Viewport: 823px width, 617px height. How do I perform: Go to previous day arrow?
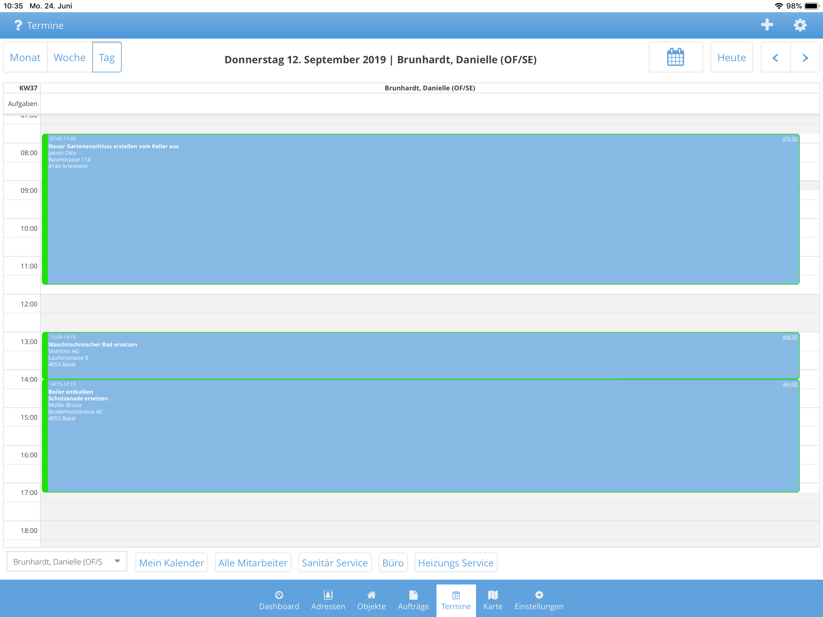(x=775, y=58)
